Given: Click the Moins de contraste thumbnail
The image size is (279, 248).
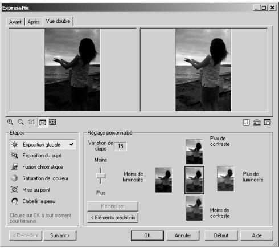Looking at the screenshot, I should 194,208.
